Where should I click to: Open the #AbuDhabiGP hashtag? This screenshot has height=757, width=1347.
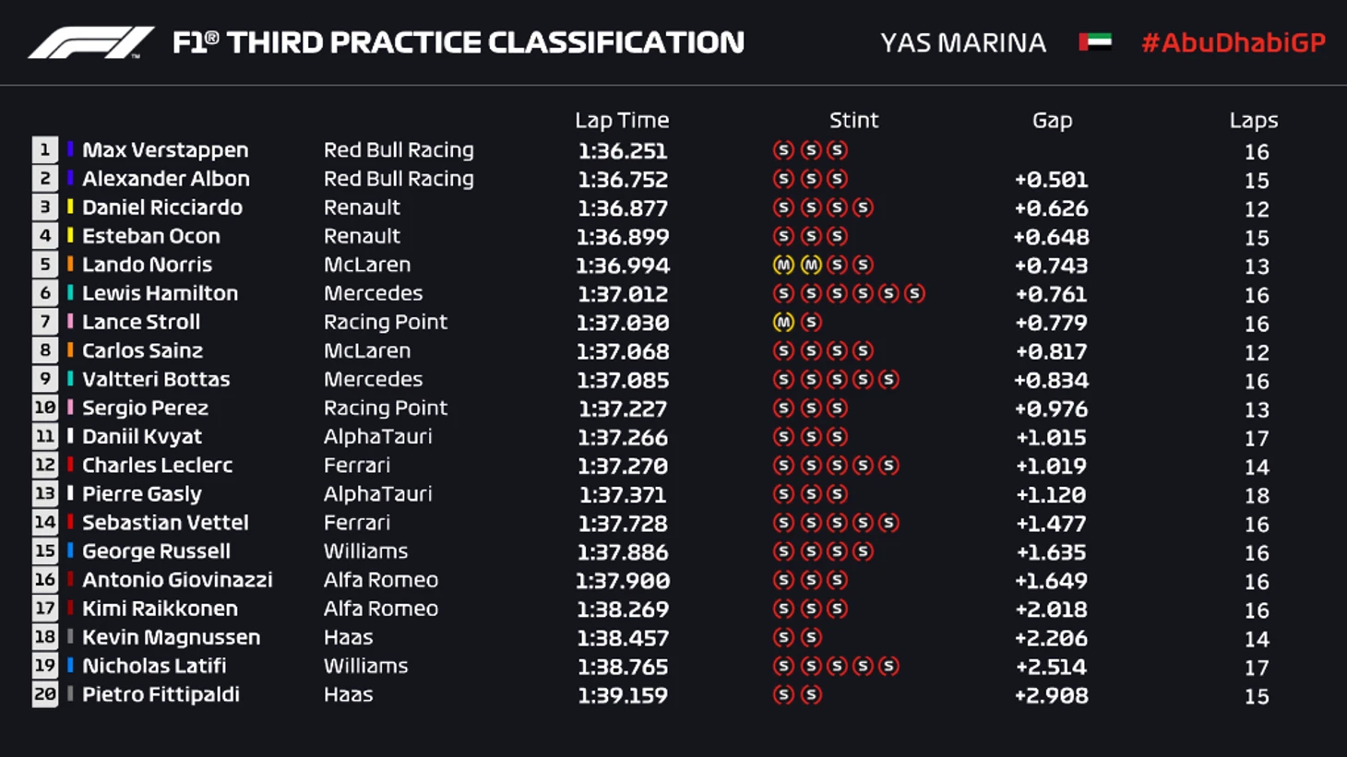[1233, 42]
